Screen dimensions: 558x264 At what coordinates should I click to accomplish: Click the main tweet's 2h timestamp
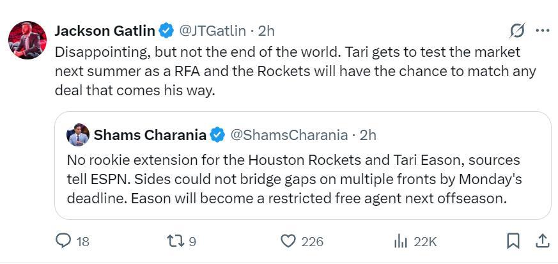point(266,31)
